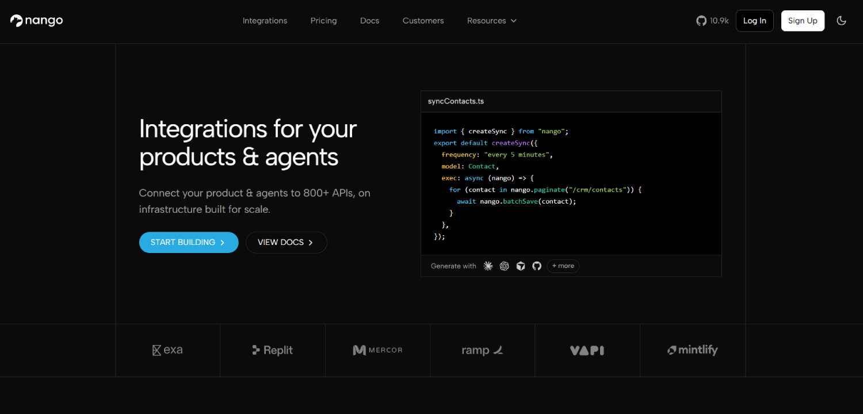Screen dimensions: 863x414
Task: Click the Ramp customer logo
Action: point(482,350)
